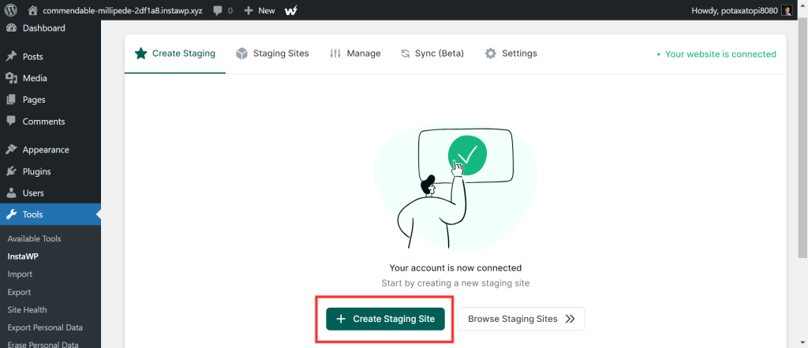The height and width of the screenshot is (348, 808).
Task: Open the Appearance menu
Action: [50, 150]
